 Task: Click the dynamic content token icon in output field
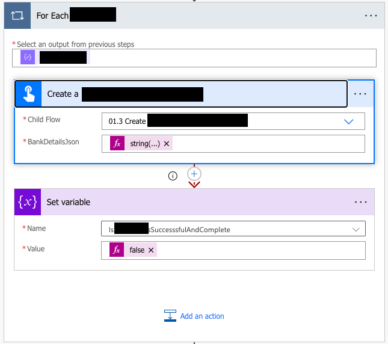[28, 57]
